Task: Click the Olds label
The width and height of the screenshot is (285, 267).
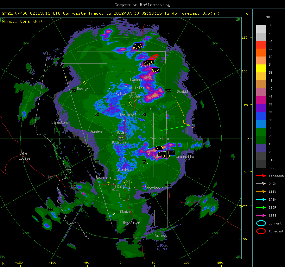Action: (121, 132)
